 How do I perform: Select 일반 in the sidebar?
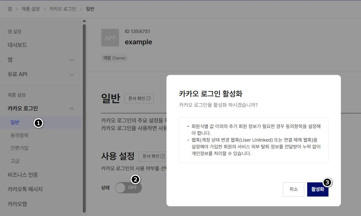click(15, 122)
